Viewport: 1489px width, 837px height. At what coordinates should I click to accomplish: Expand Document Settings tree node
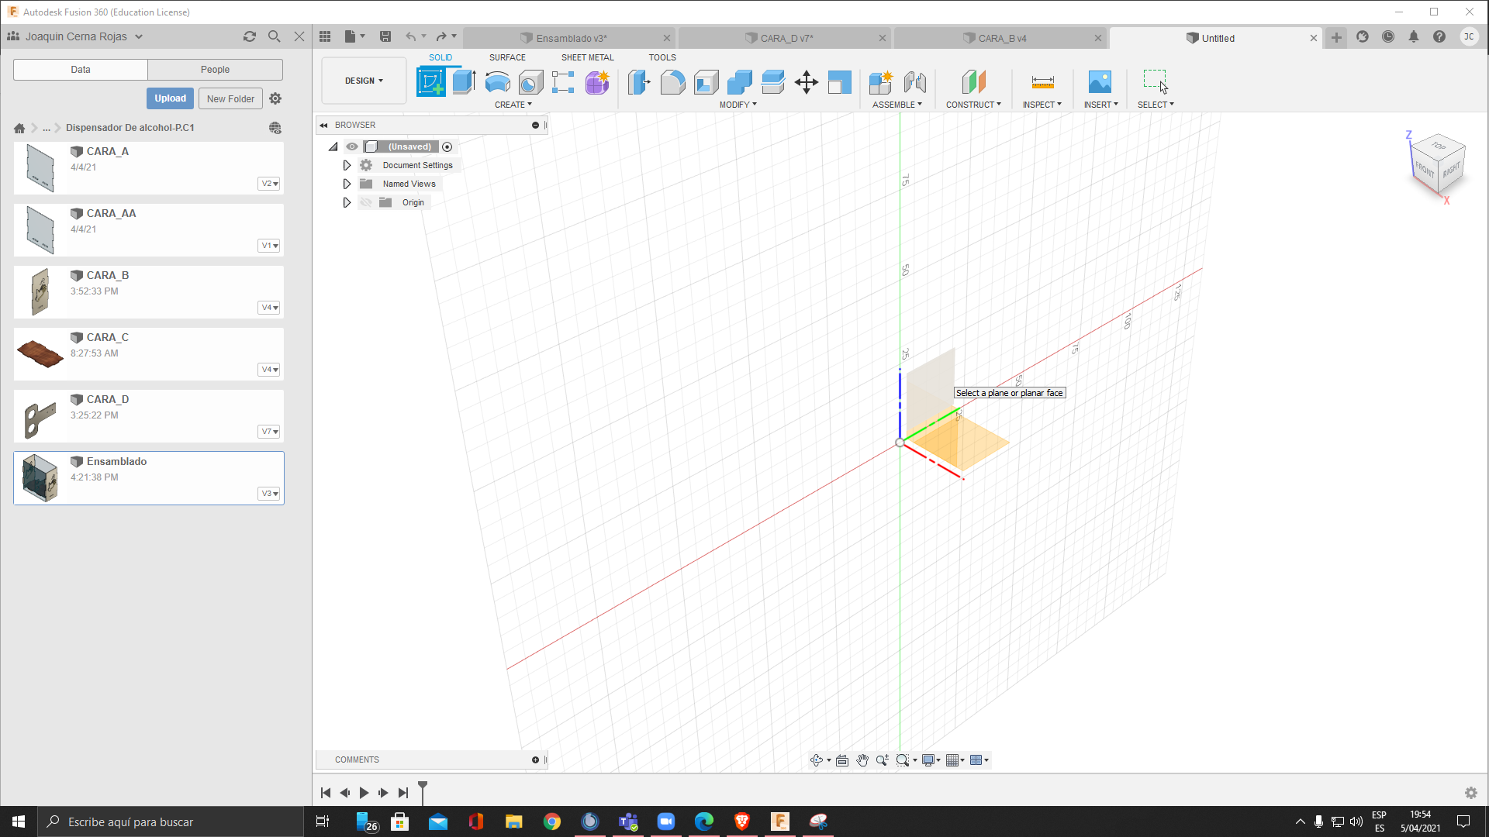coord(347,165)
